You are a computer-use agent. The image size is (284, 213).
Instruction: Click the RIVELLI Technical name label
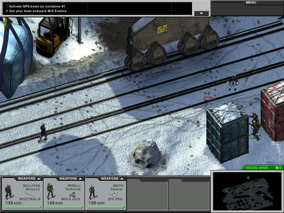click(x=73, y=187)
